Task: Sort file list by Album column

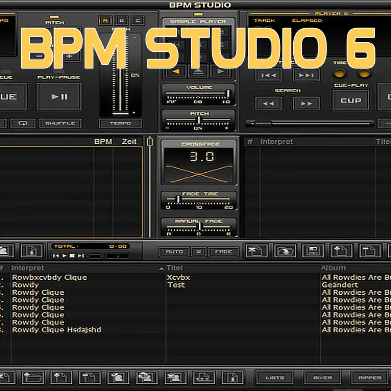Action: point(333,268)
